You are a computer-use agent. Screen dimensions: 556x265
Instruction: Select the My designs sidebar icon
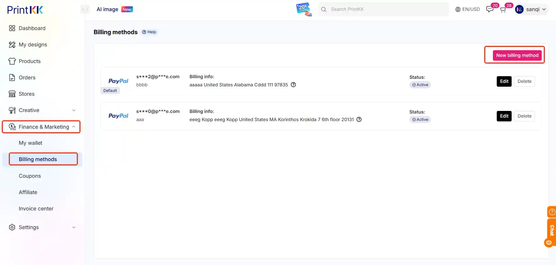click(x=12, y=44)
